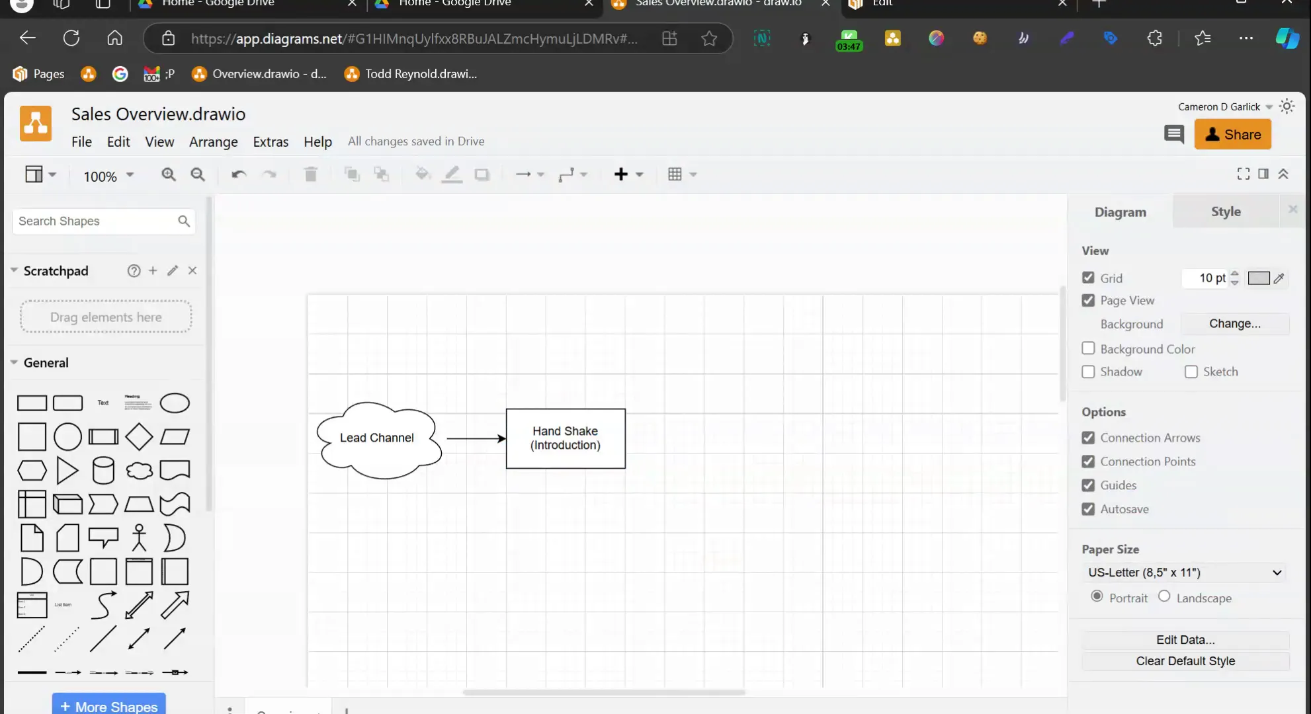The height and width of the screenshot is (714, 1311).
Task: Switch to the Style tab
Action: 1226,211
